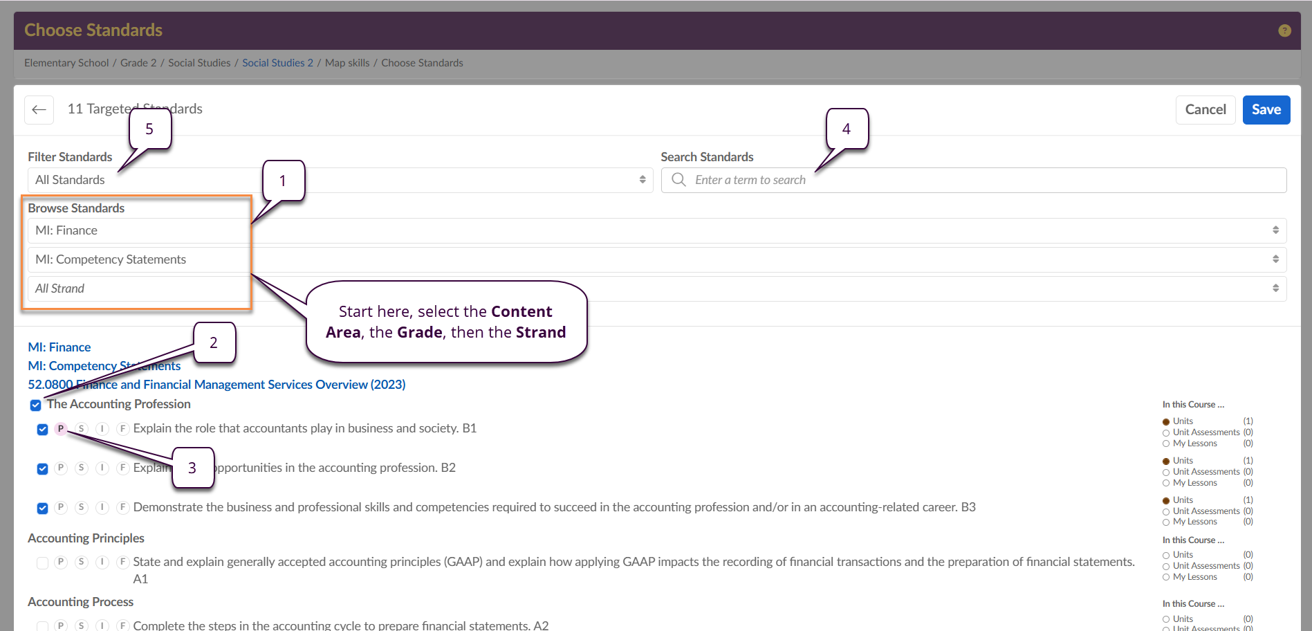Select the F marker for standard B3
Viewport: 1312px width, 631px height.
[x=122, y=508]
